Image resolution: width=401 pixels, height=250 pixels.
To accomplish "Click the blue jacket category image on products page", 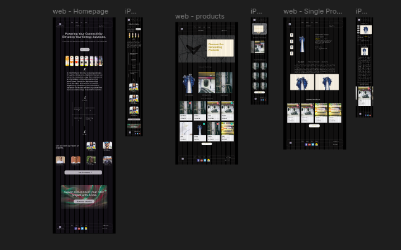I will click(189, 84).
